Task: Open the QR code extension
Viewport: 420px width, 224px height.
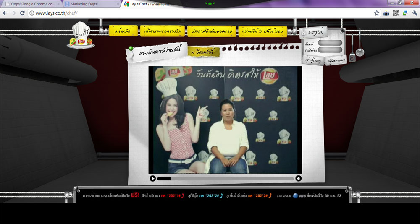Action: click(x=396, y=13)
